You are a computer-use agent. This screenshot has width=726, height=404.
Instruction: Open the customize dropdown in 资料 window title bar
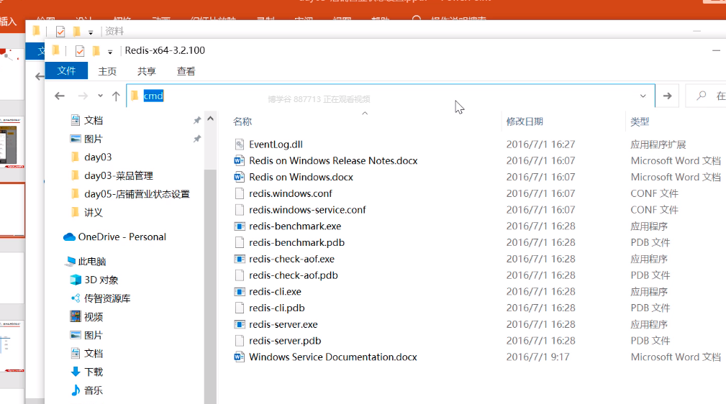91,32
